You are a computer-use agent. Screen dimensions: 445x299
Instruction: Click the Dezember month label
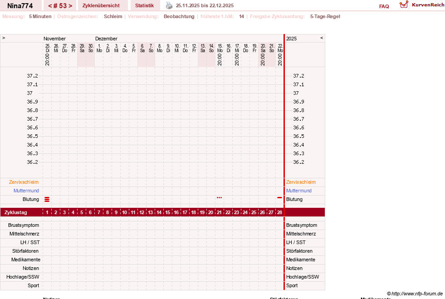[x=106, y=39]
